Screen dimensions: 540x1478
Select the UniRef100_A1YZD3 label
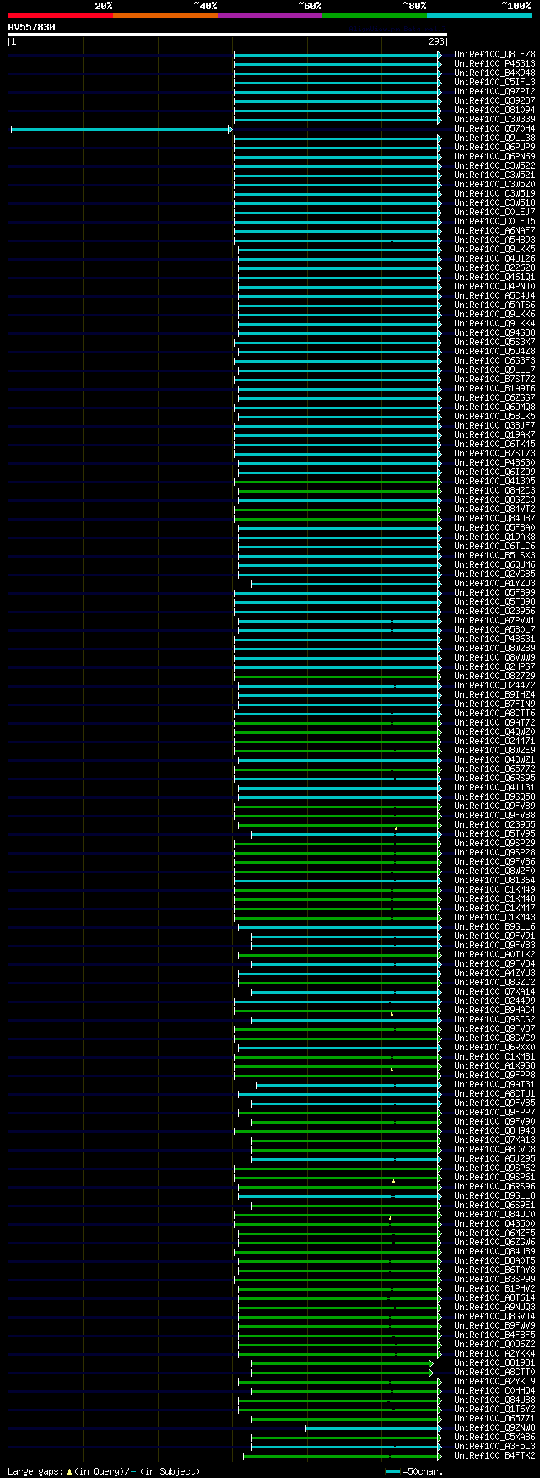point(494,584)
